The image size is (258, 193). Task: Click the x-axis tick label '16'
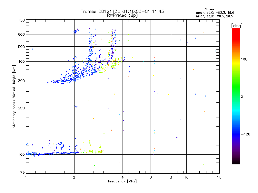(219, 177)
